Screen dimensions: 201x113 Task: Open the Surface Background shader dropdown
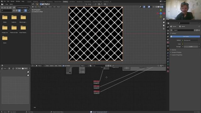coord(191,40)
